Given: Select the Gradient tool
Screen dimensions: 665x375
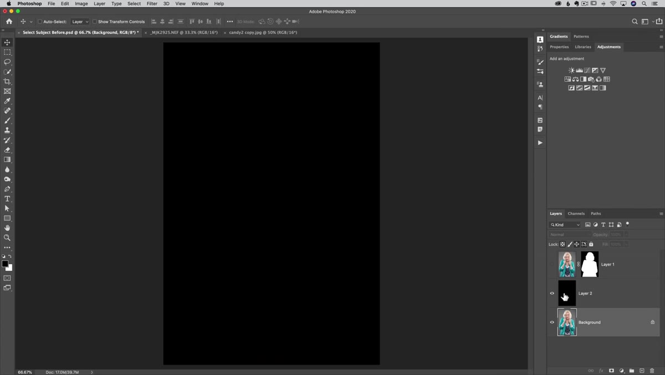Looking at the screenshot, I should (x=7, y=160).
